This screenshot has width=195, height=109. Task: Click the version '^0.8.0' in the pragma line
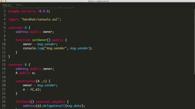click(43, 11)
